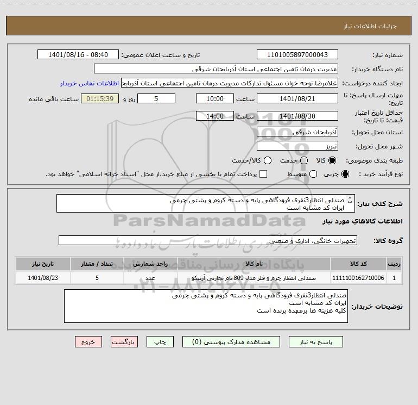The width and height of the screenshot is (418, 405).
Task: Click the چاپ print button
Action: click(x=160, y=342)
